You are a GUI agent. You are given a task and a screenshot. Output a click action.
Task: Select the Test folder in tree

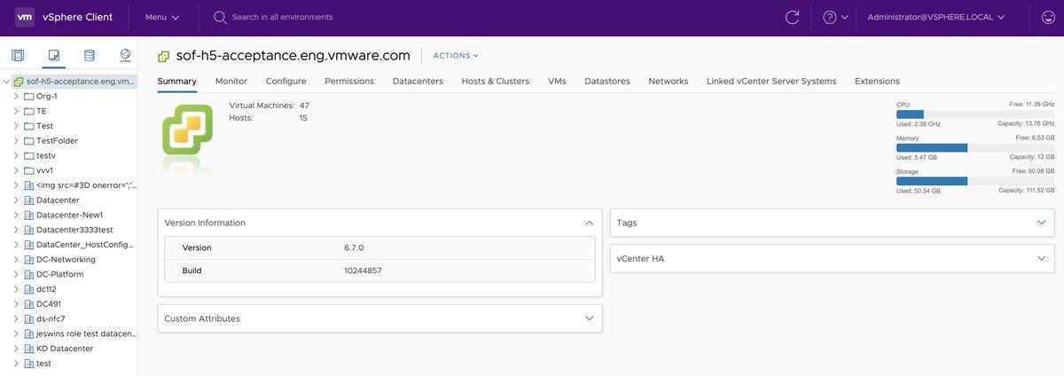pyautogui.click(x=44, y=126)
